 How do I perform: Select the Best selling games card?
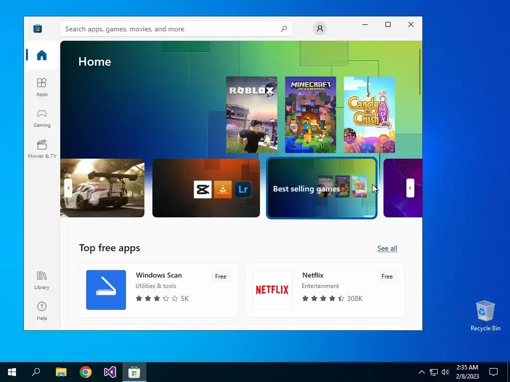tap(322, 188)
